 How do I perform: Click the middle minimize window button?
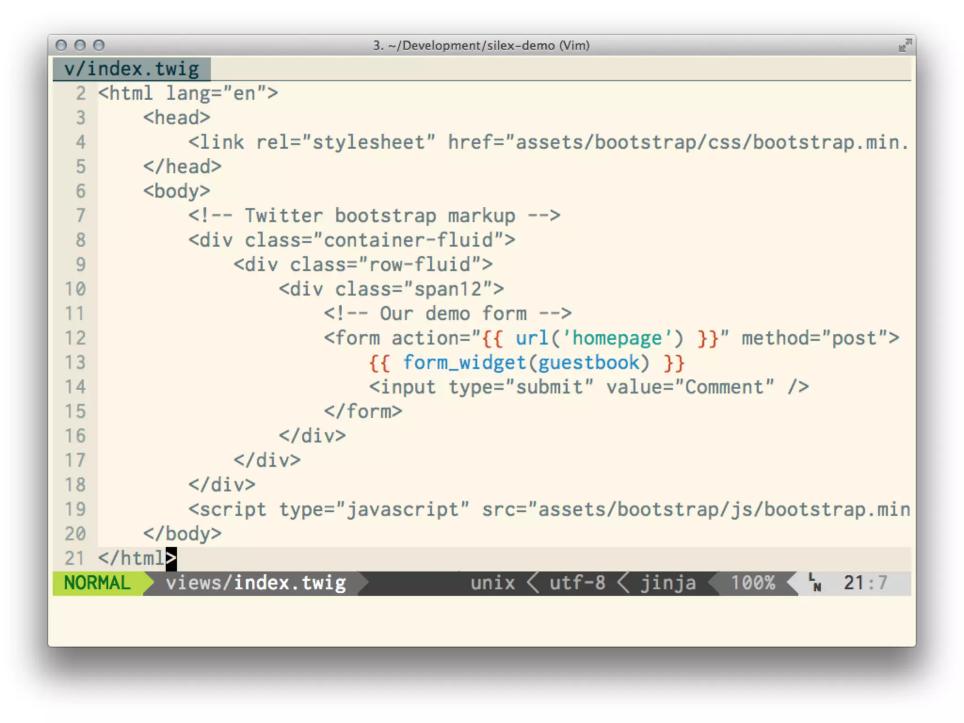pos(80,45)
